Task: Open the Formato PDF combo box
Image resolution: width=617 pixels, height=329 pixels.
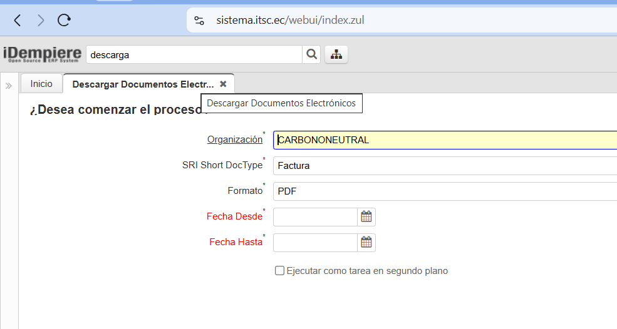Action: [445, 191]
